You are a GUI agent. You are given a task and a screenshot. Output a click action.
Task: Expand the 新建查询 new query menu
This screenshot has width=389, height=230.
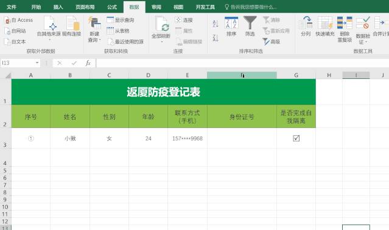pyautogui.click(x=94, y=29)
